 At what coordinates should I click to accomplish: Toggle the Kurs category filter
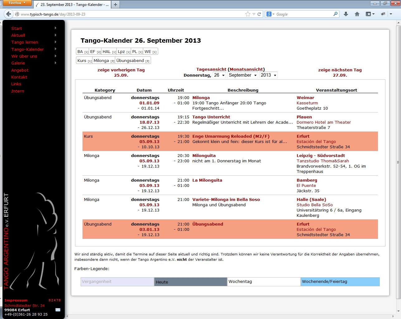82,60
